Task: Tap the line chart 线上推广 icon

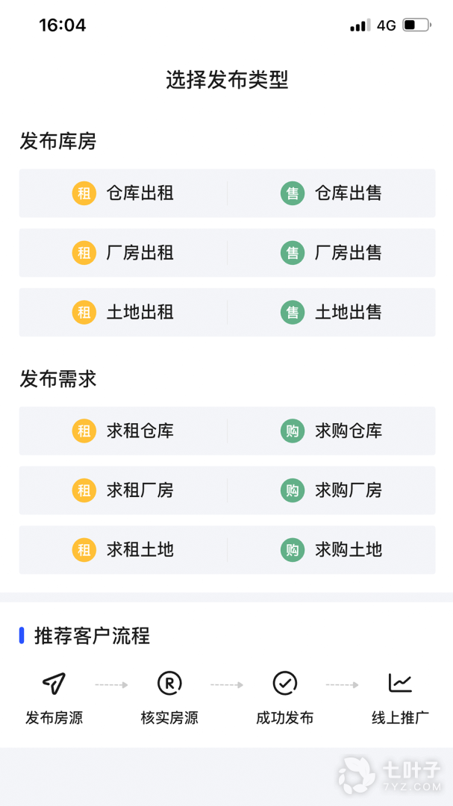Action: coord(400,682)
